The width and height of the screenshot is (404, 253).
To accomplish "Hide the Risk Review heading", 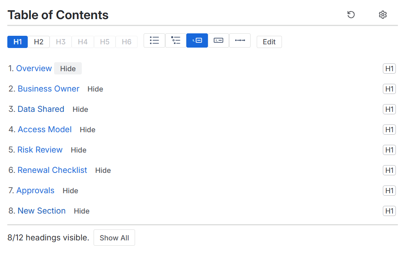I will (79, 150).
